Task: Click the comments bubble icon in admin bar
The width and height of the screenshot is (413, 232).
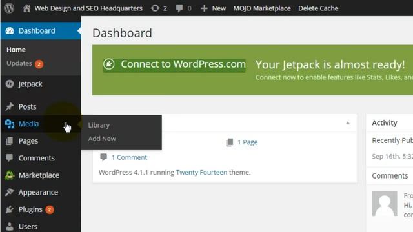Action: 179,8
